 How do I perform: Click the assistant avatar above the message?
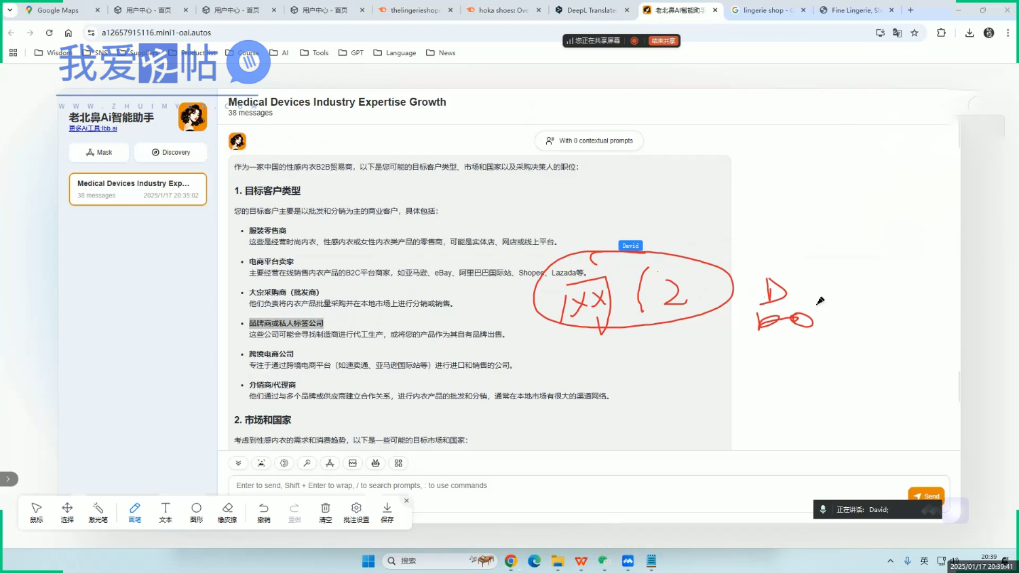click(x=237, y=141)
